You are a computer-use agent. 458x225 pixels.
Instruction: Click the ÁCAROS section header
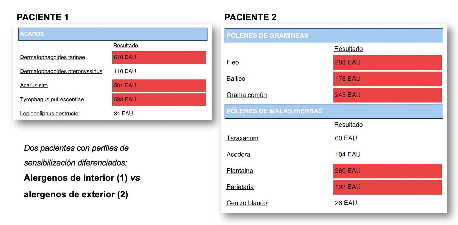point(113,34)
